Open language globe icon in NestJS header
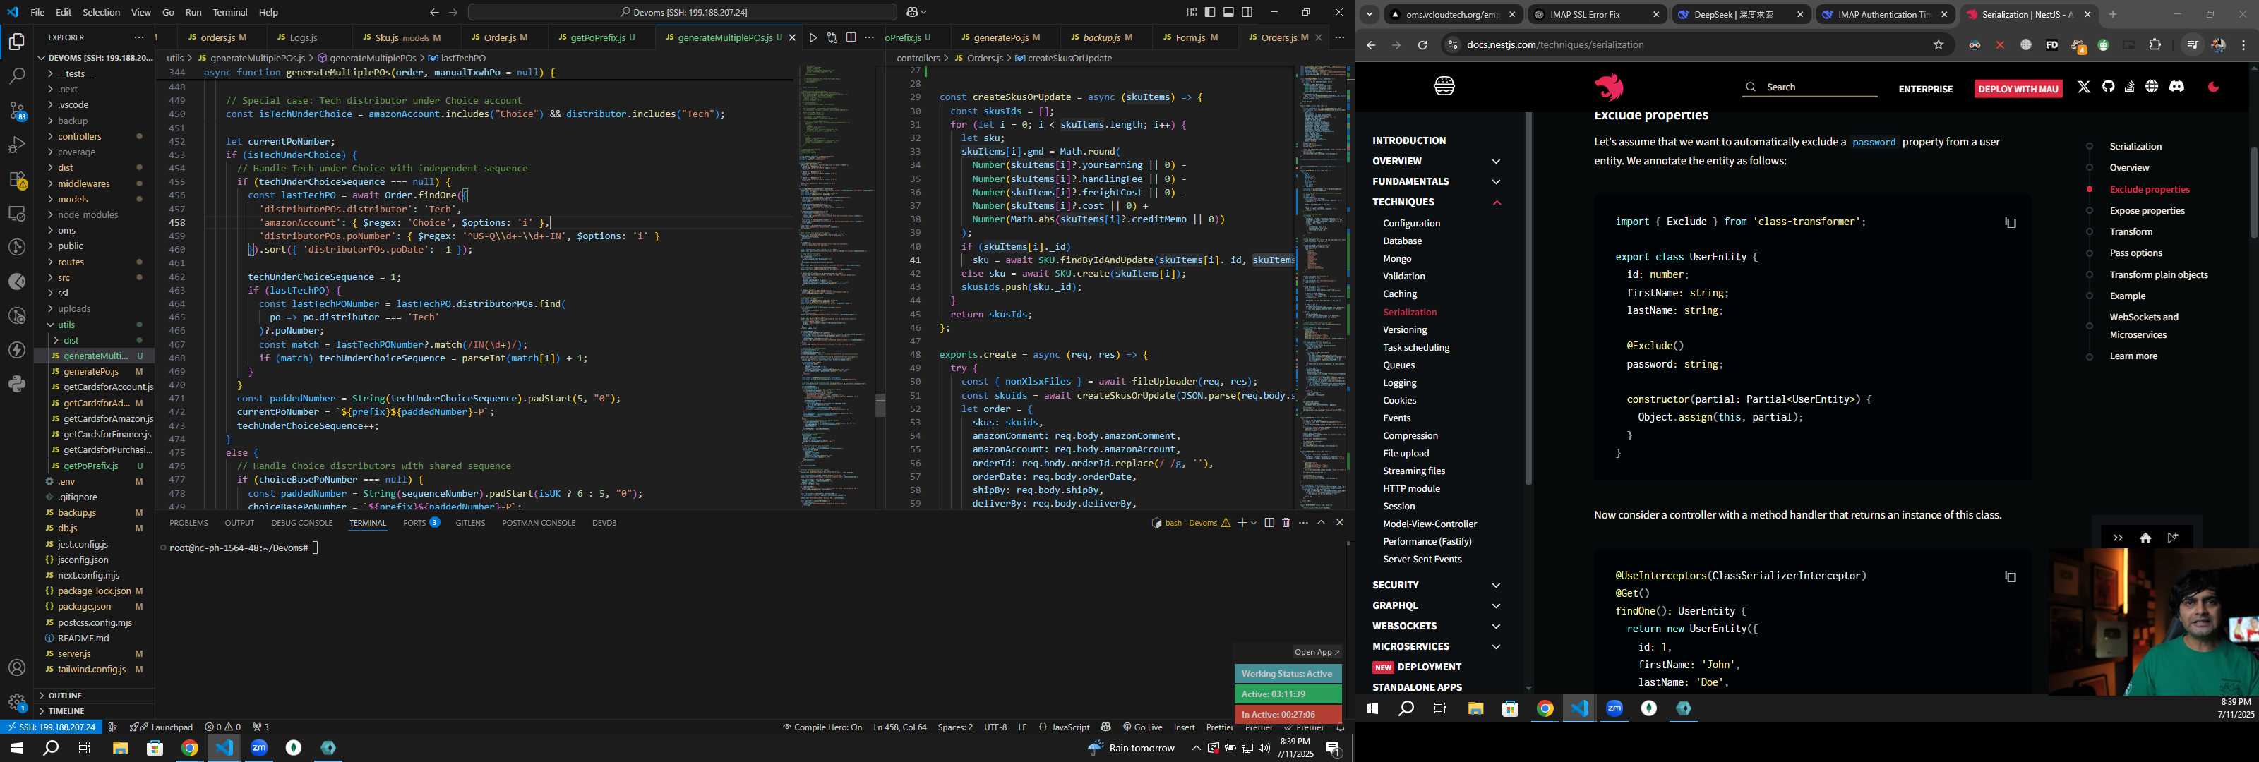The width and height of the screenshot is (2259, 762). [2151, 86]
